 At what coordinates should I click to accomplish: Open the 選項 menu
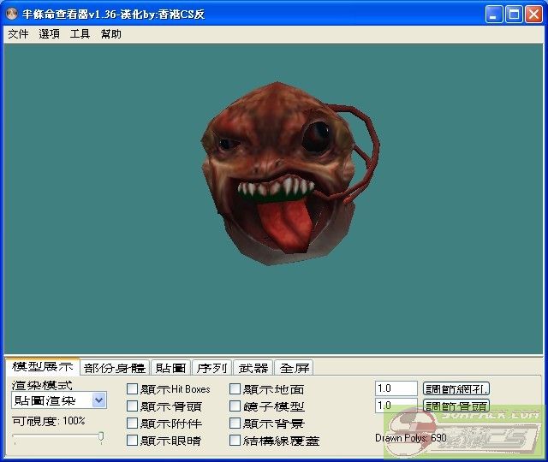(49, 34)
